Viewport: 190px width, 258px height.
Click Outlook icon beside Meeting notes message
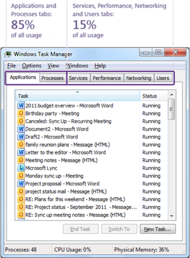(x=21, y=160)
